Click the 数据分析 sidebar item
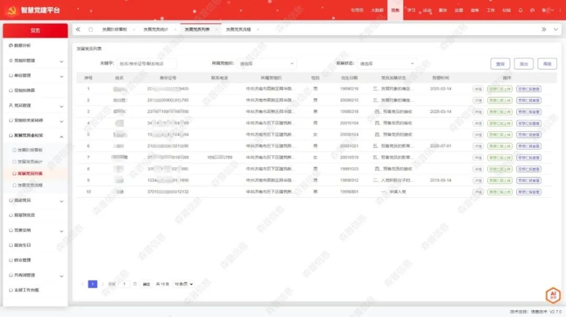Image resolution: width=566 pixels, height=317 pixels. point(23,45)
